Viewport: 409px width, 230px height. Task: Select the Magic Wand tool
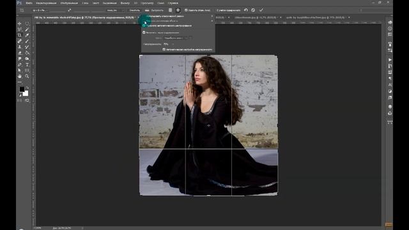pyautogui.click(x=27, y=29)
